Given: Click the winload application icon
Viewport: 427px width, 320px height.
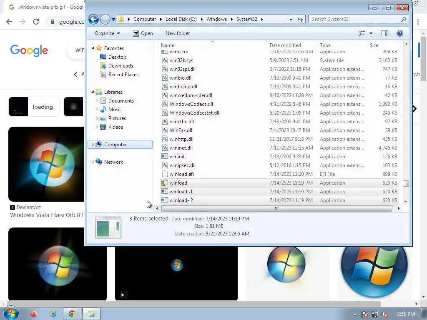Looking at the screenshot, I should coord(164,182).
